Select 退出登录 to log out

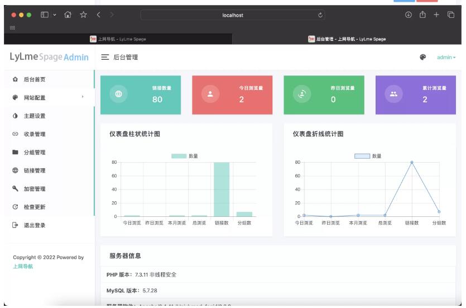[x=49, y=225]
